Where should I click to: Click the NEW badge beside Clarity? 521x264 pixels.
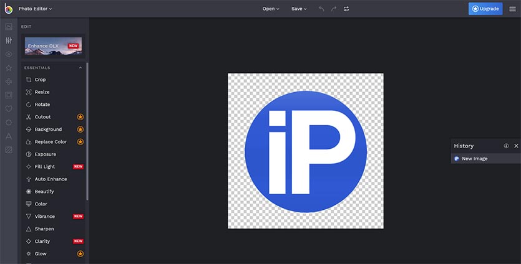[x=78, y=242]
